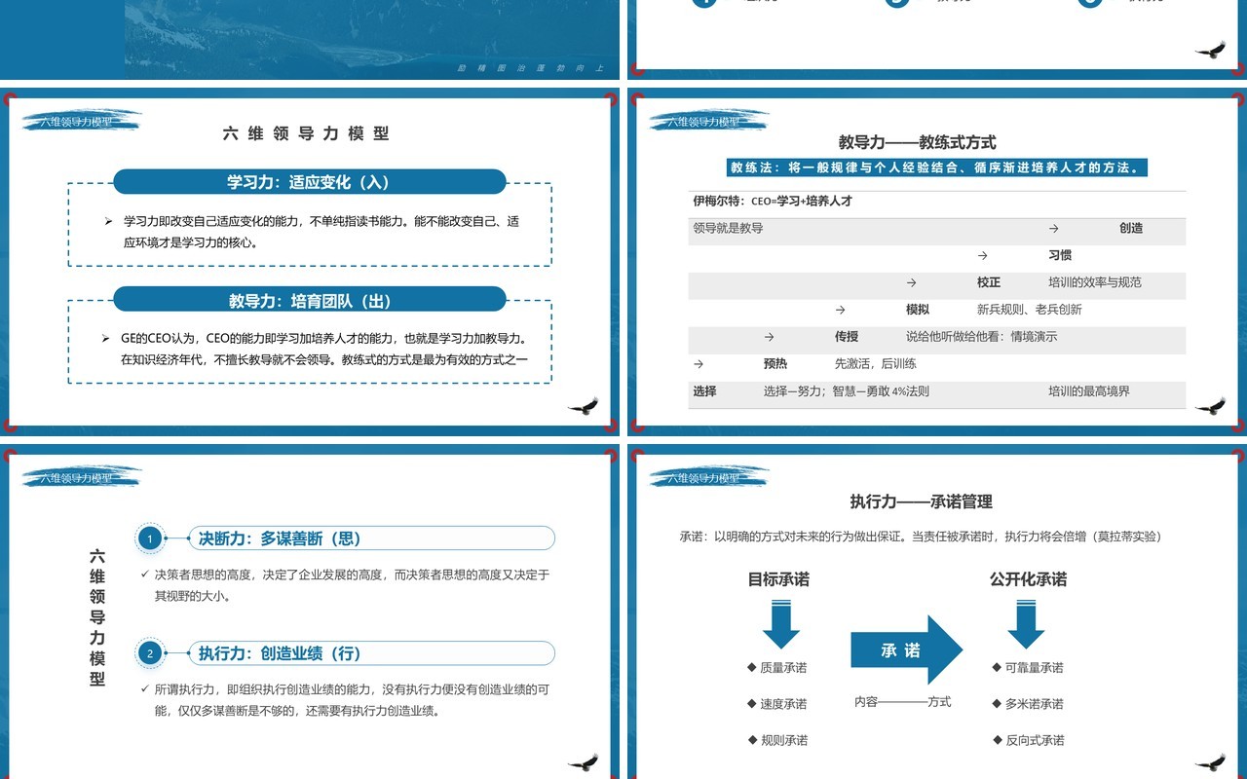Select the number 2 circle beside 执行力

coord(150,653)
